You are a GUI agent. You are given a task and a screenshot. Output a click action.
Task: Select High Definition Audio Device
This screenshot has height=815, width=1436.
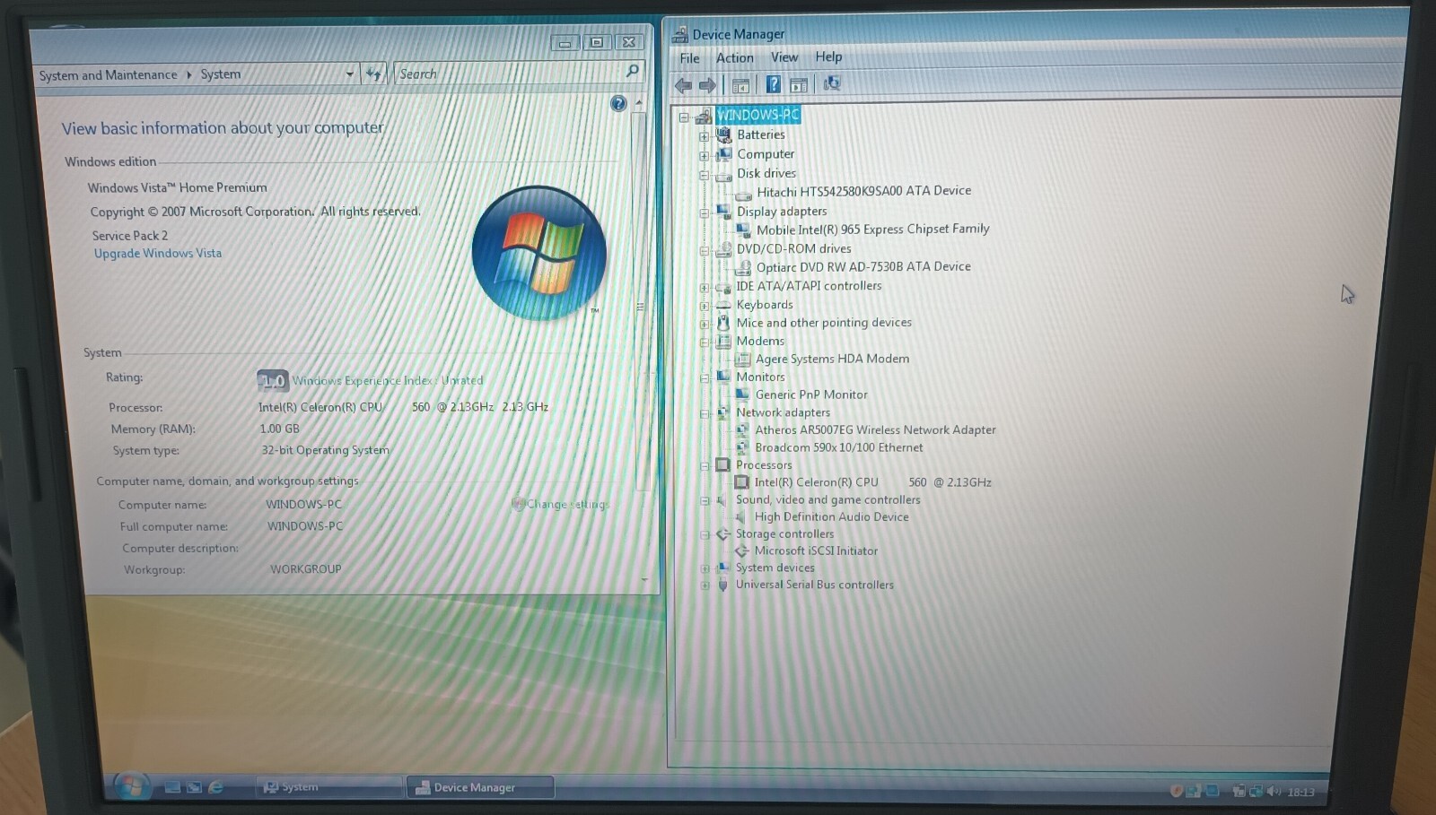(831, 517)
